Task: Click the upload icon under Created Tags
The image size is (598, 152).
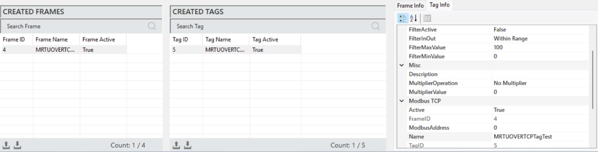Action: point(176,145)
